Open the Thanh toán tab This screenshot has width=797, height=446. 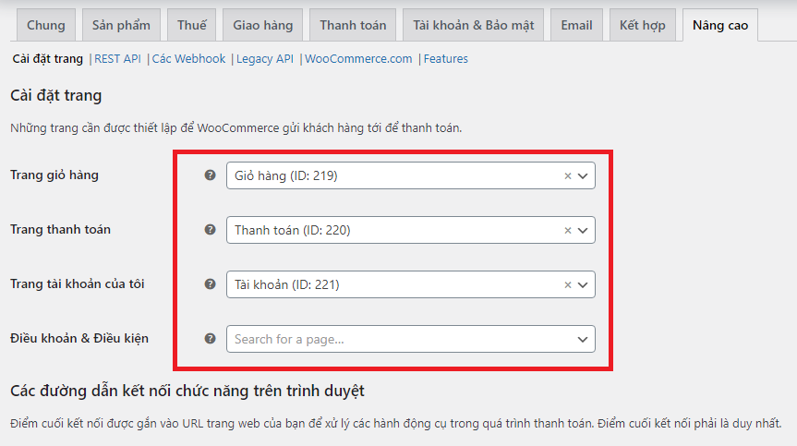point(353,25)
